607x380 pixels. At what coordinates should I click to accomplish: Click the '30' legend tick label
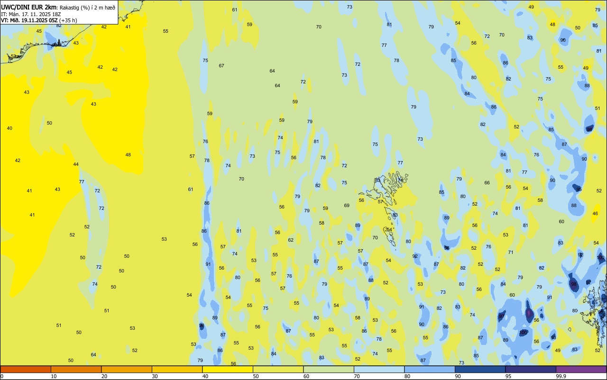(155, 376)
